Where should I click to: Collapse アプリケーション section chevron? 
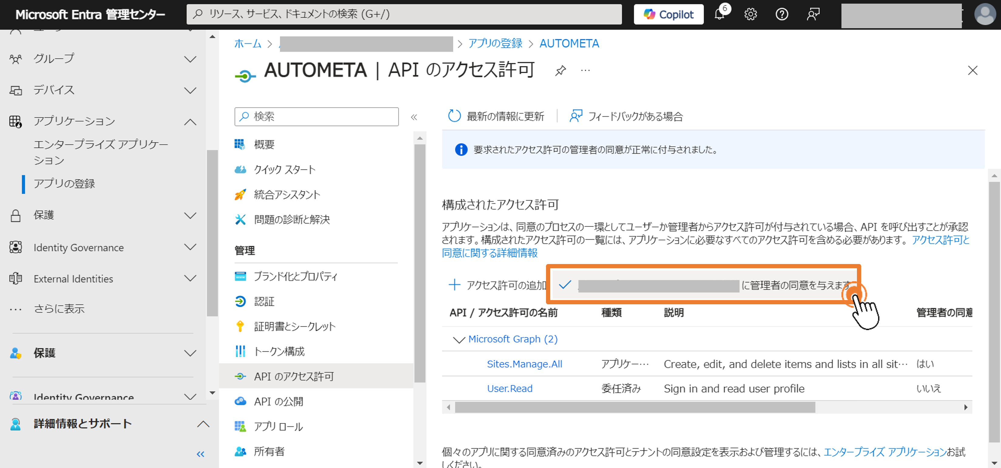click(190, 122)
